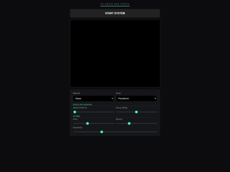Click the START SYSTEM button
This screenshot has width=230, height=172.
[x=115, y=13]
